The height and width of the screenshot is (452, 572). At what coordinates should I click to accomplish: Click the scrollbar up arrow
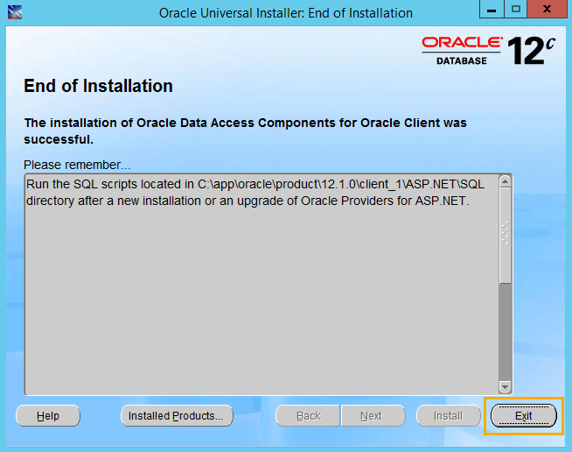pos(506,181)
